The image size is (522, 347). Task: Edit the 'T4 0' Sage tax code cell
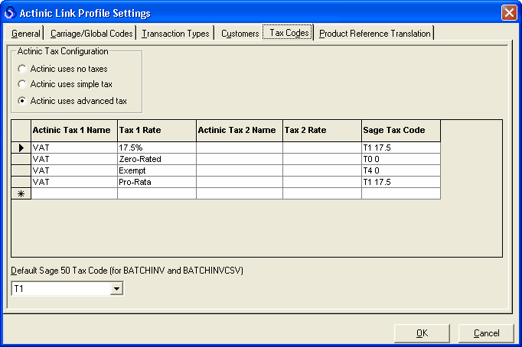coord(400,170)
